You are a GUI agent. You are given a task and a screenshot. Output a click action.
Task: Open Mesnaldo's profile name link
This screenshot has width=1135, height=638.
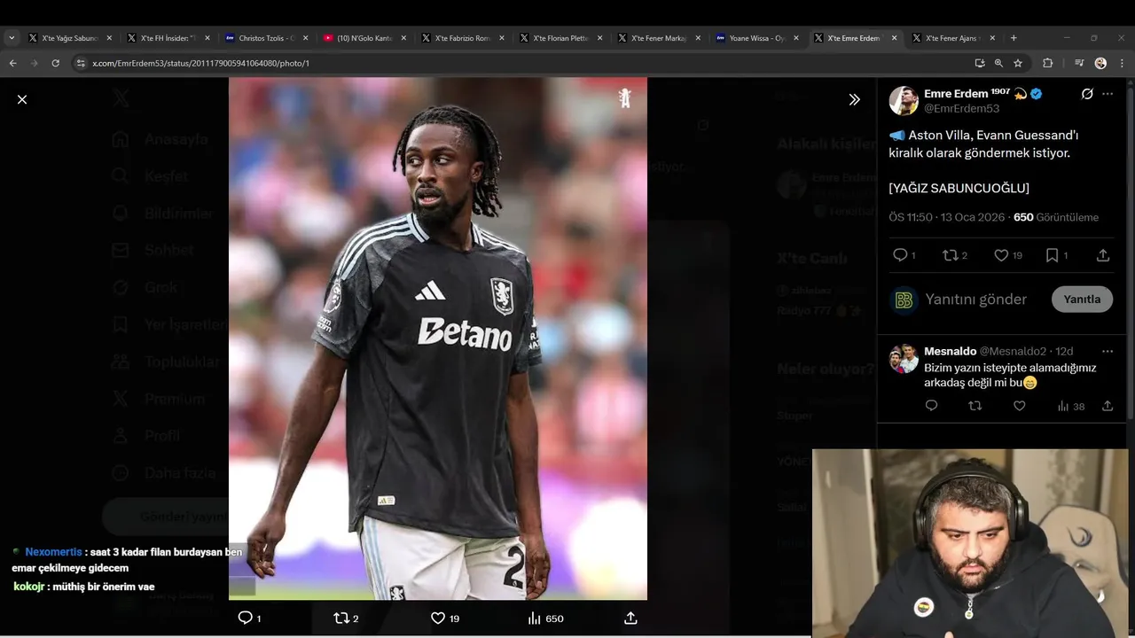(x=950, y=351)
